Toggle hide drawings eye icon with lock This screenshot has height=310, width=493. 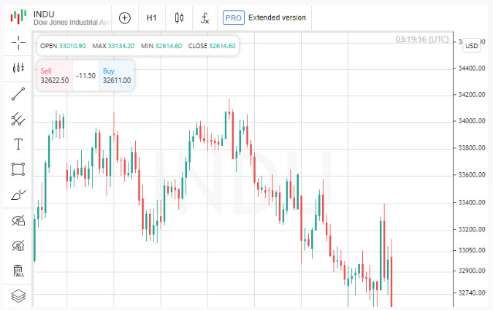tap(18, 220)
